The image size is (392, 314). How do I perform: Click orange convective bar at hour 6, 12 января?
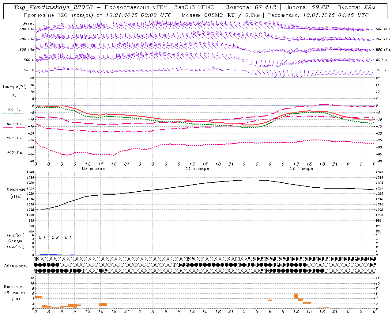pos(270,300)
